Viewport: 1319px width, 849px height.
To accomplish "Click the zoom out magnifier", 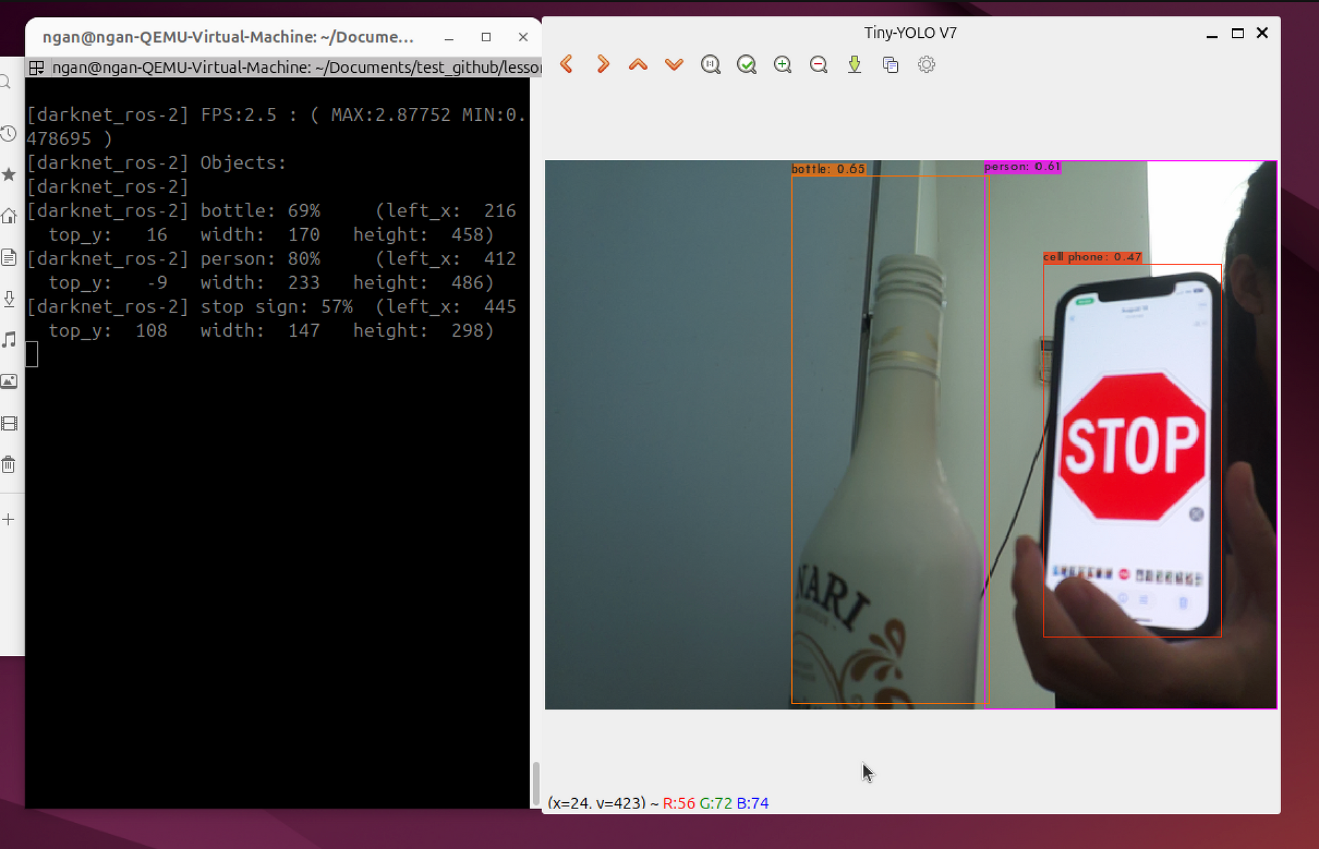I will pyautogui.click(x=818, y=65).
